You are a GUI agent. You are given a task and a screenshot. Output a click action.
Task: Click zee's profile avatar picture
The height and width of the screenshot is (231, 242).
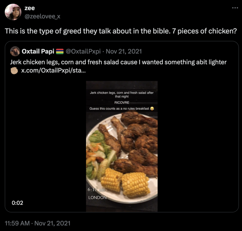[x=13, y=12]
